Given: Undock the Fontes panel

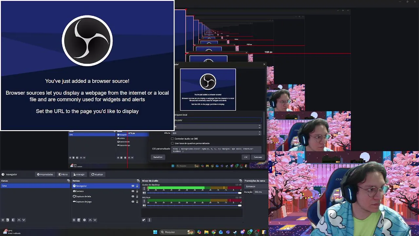Looking at the screenshot, I should coord(138,181).
